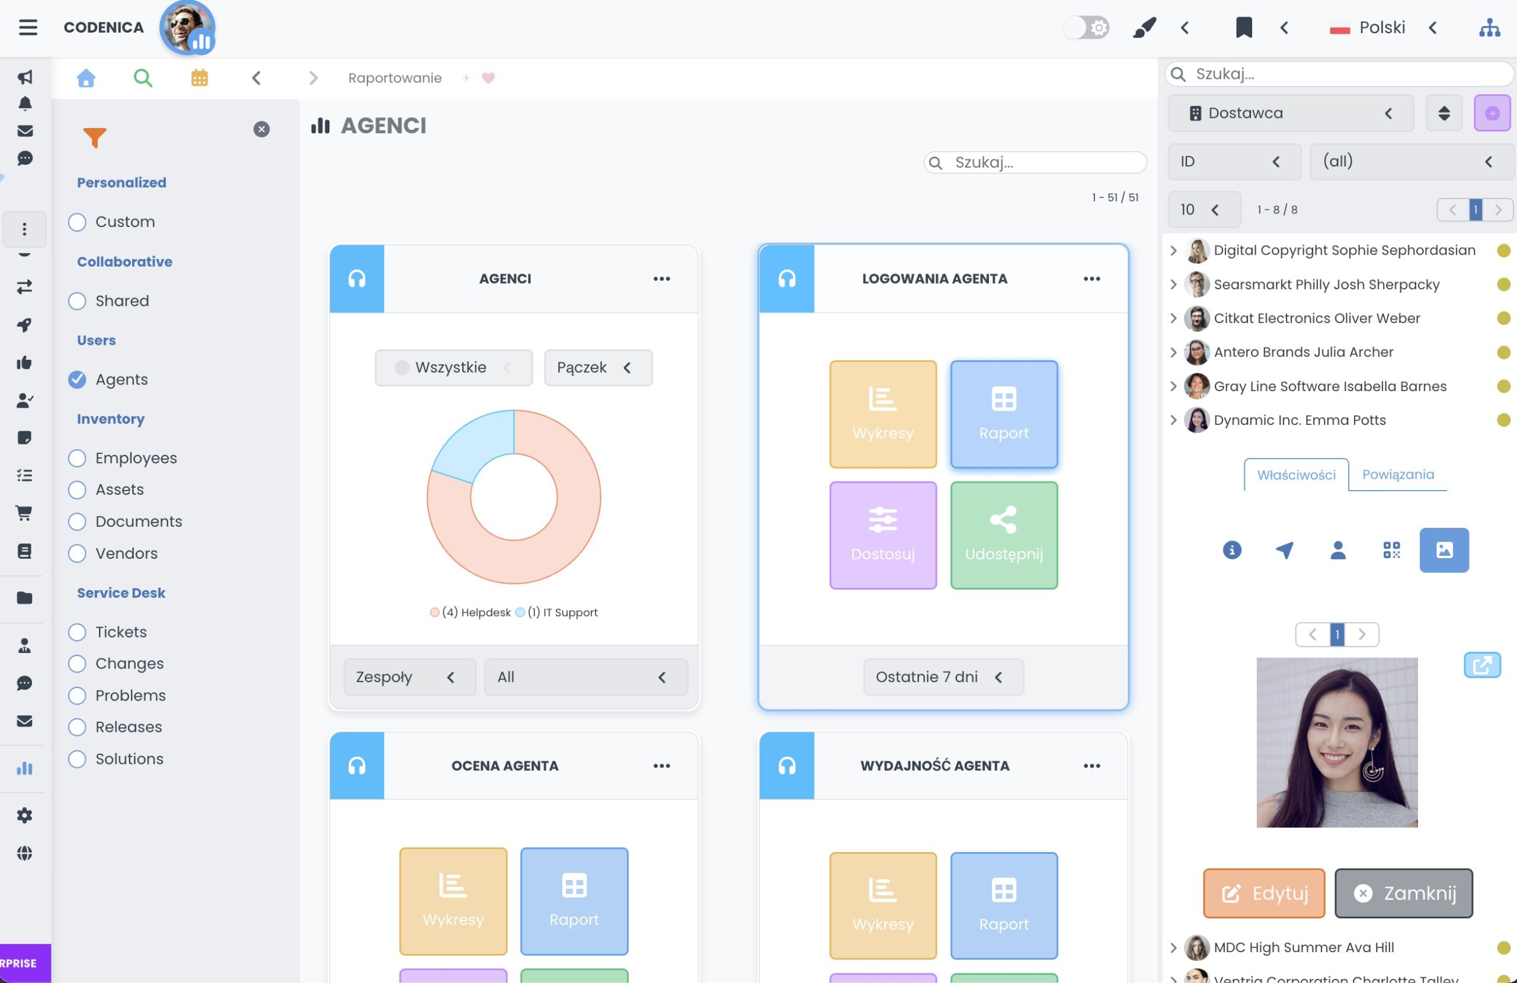Select the Employees filter radio button
Screen dimensions: 1517x983
(77, 457)
